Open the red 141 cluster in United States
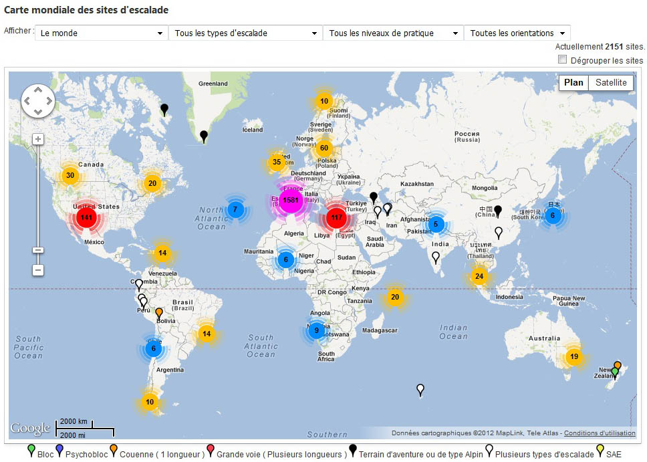Viewport: 647px width, 462px height. pos(86,217)
